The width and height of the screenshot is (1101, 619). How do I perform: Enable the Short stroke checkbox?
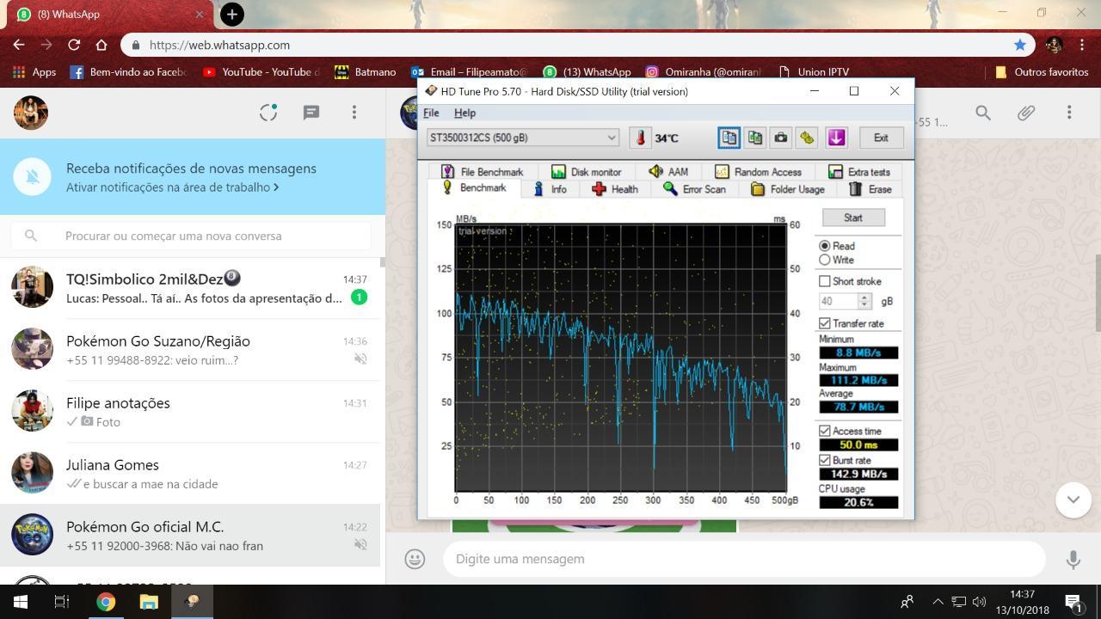(x=825, y=281)
